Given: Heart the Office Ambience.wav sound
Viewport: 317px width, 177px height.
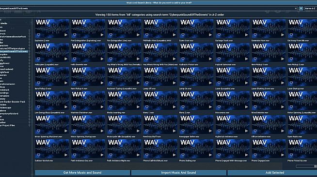Looking at the screenshot, I should point(255,131).
